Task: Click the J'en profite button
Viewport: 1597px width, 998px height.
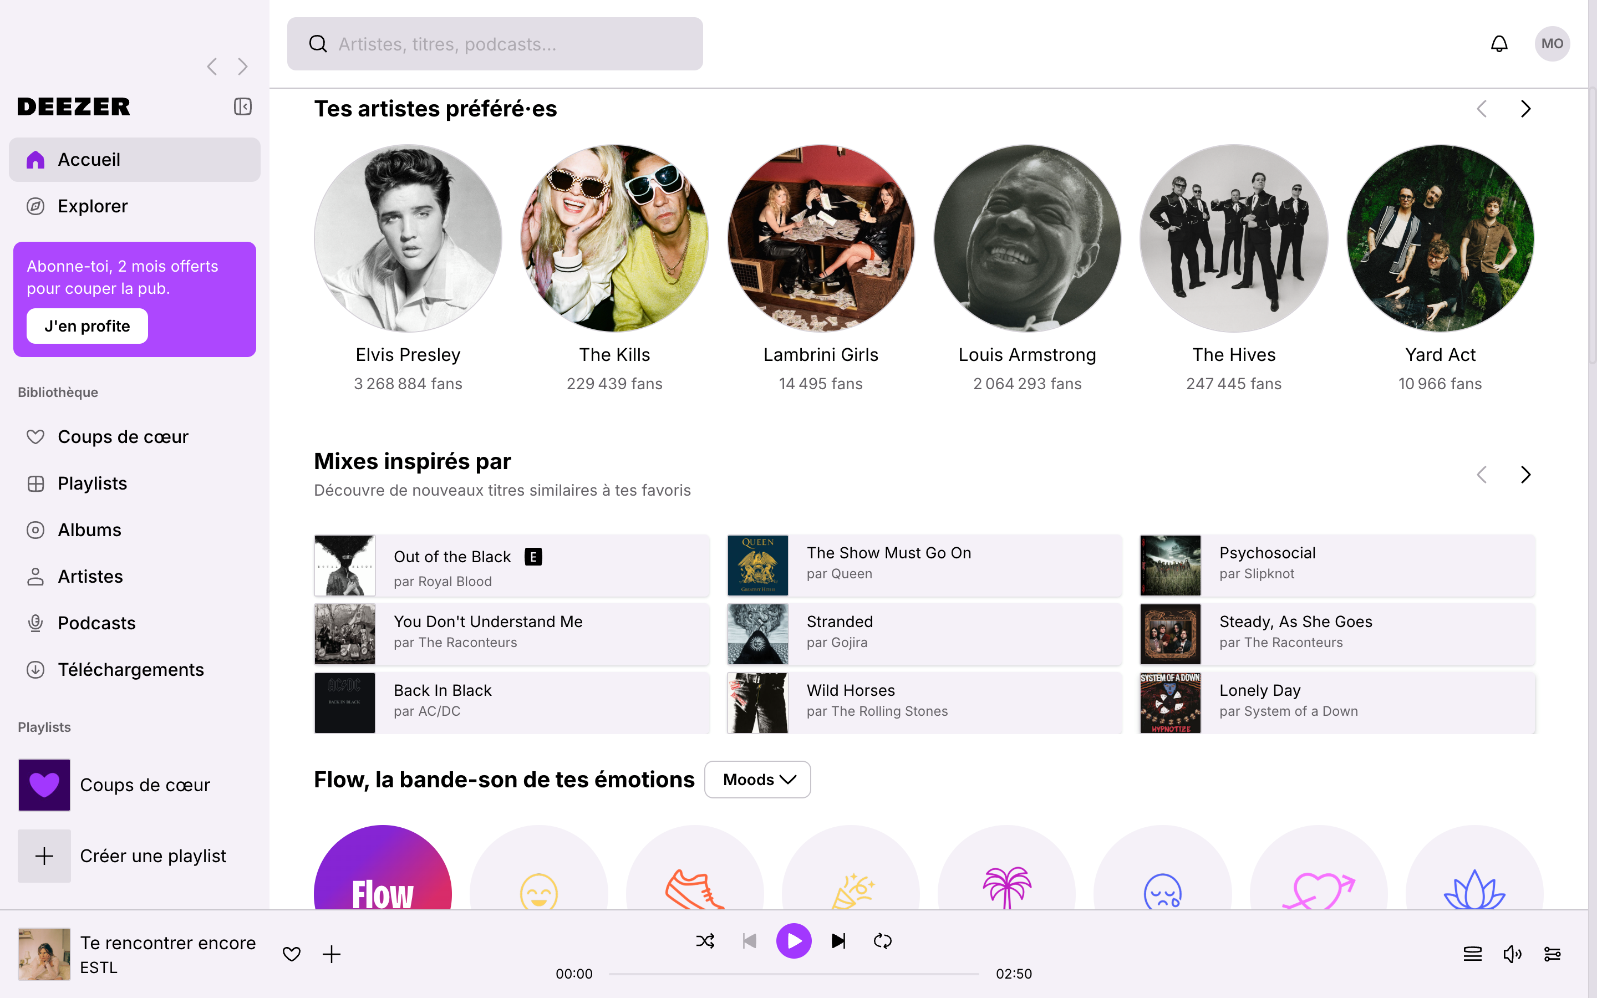Action: click(87, 326)
